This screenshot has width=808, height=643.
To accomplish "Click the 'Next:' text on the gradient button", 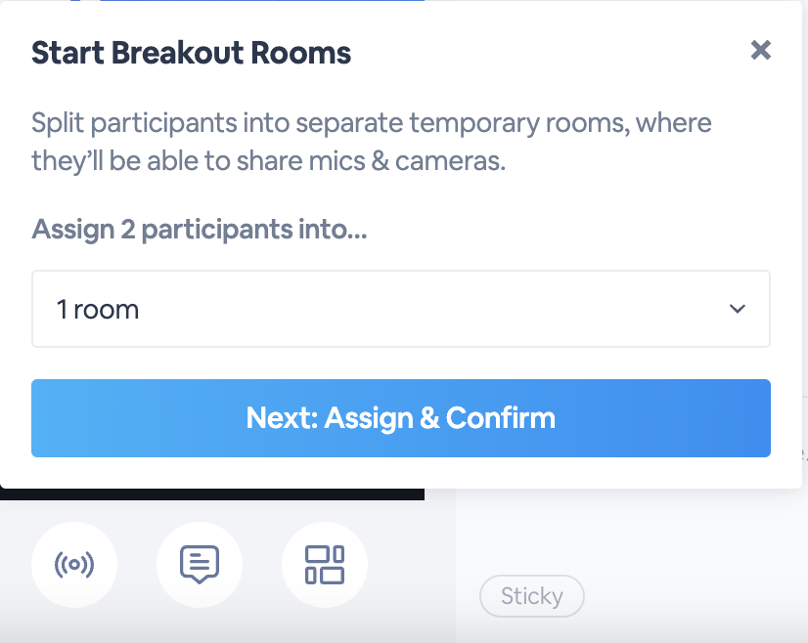I will pos(282,418).
